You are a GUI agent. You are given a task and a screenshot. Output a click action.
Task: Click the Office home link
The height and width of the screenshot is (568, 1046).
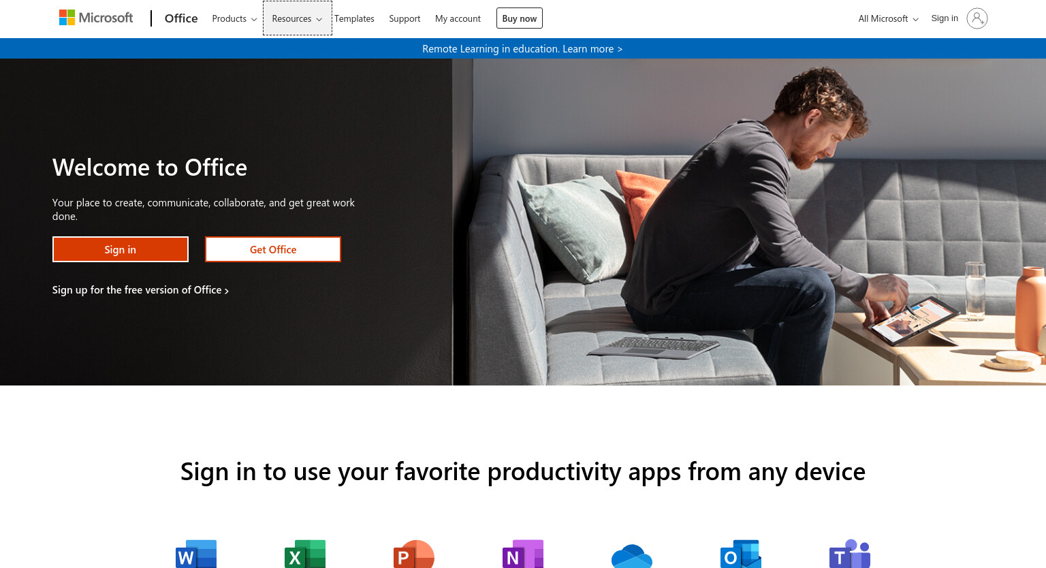(x=181, y=18)
